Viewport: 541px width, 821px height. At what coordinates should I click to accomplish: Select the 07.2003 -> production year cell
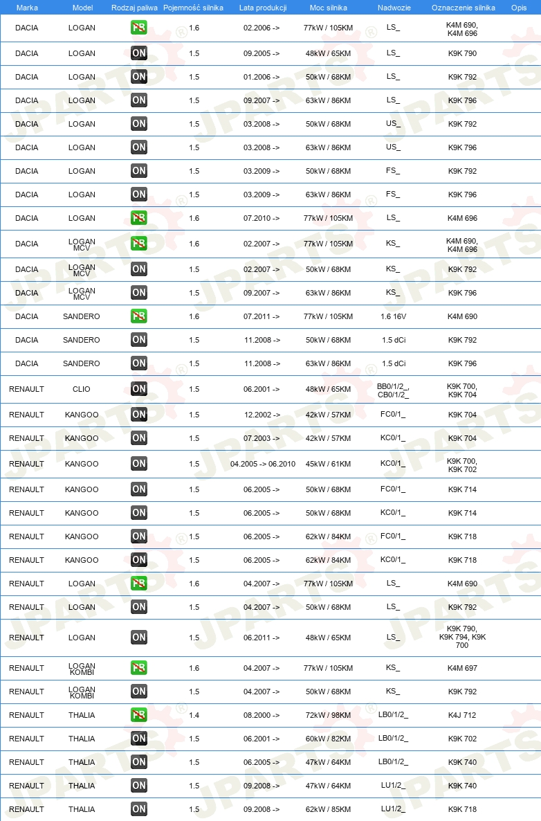(x=261, y=438)
